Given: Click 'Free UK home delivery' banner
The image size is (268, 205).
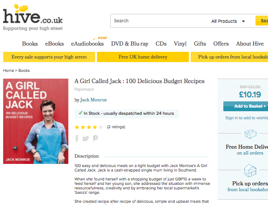Looking at the screenshot, I should click(143, 57).
